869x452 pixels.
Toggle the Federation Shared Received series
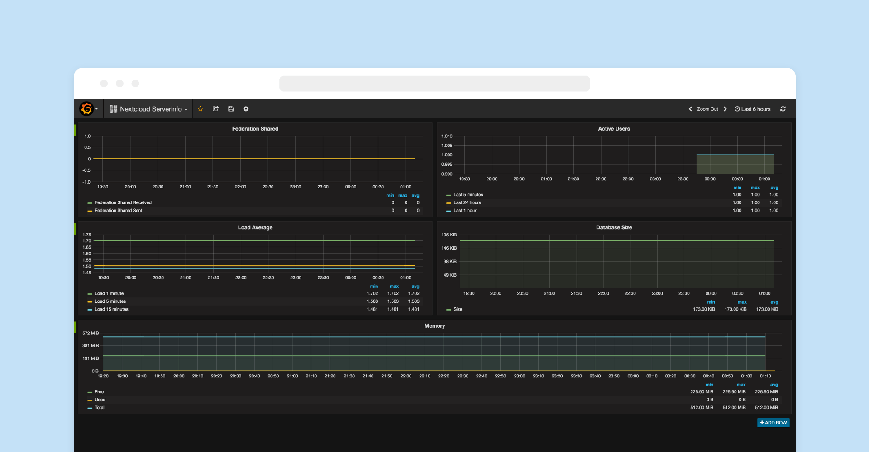(123, 202)
